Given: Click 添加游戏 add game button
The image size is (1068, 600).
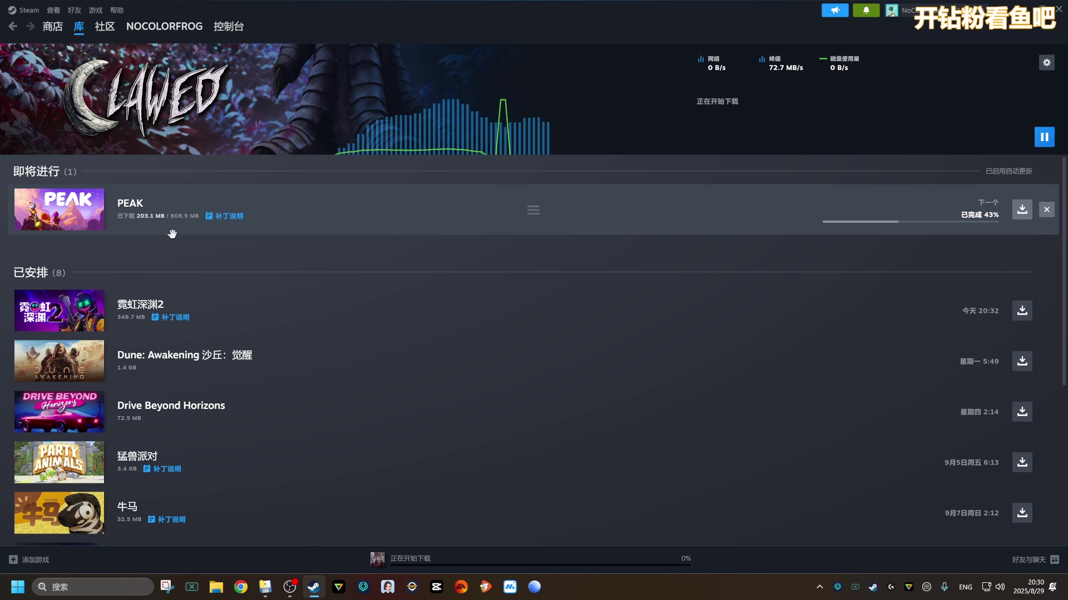Looking at the screenshot, I should click(x=29, y=559).
